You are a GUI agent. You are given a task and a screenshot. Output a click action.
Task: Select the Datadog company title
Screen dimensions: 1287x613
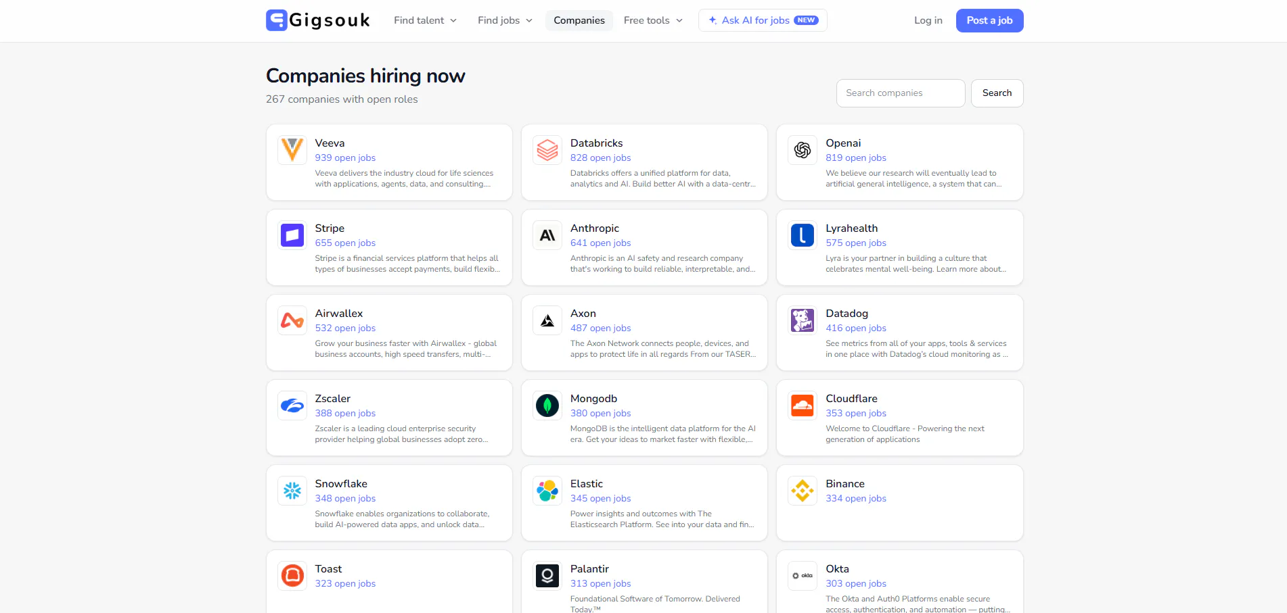pos(846,314)
